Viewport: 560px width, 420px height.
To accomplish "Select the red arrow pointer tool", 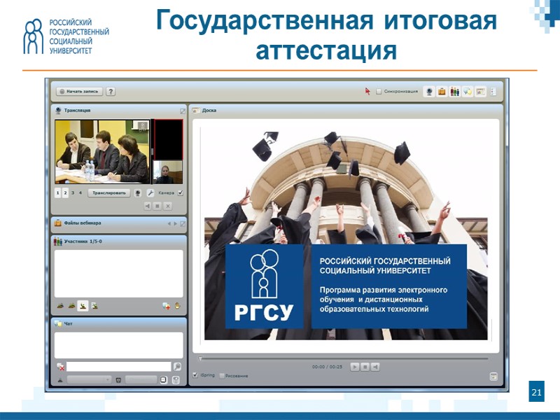I will [x=367, y=92].
